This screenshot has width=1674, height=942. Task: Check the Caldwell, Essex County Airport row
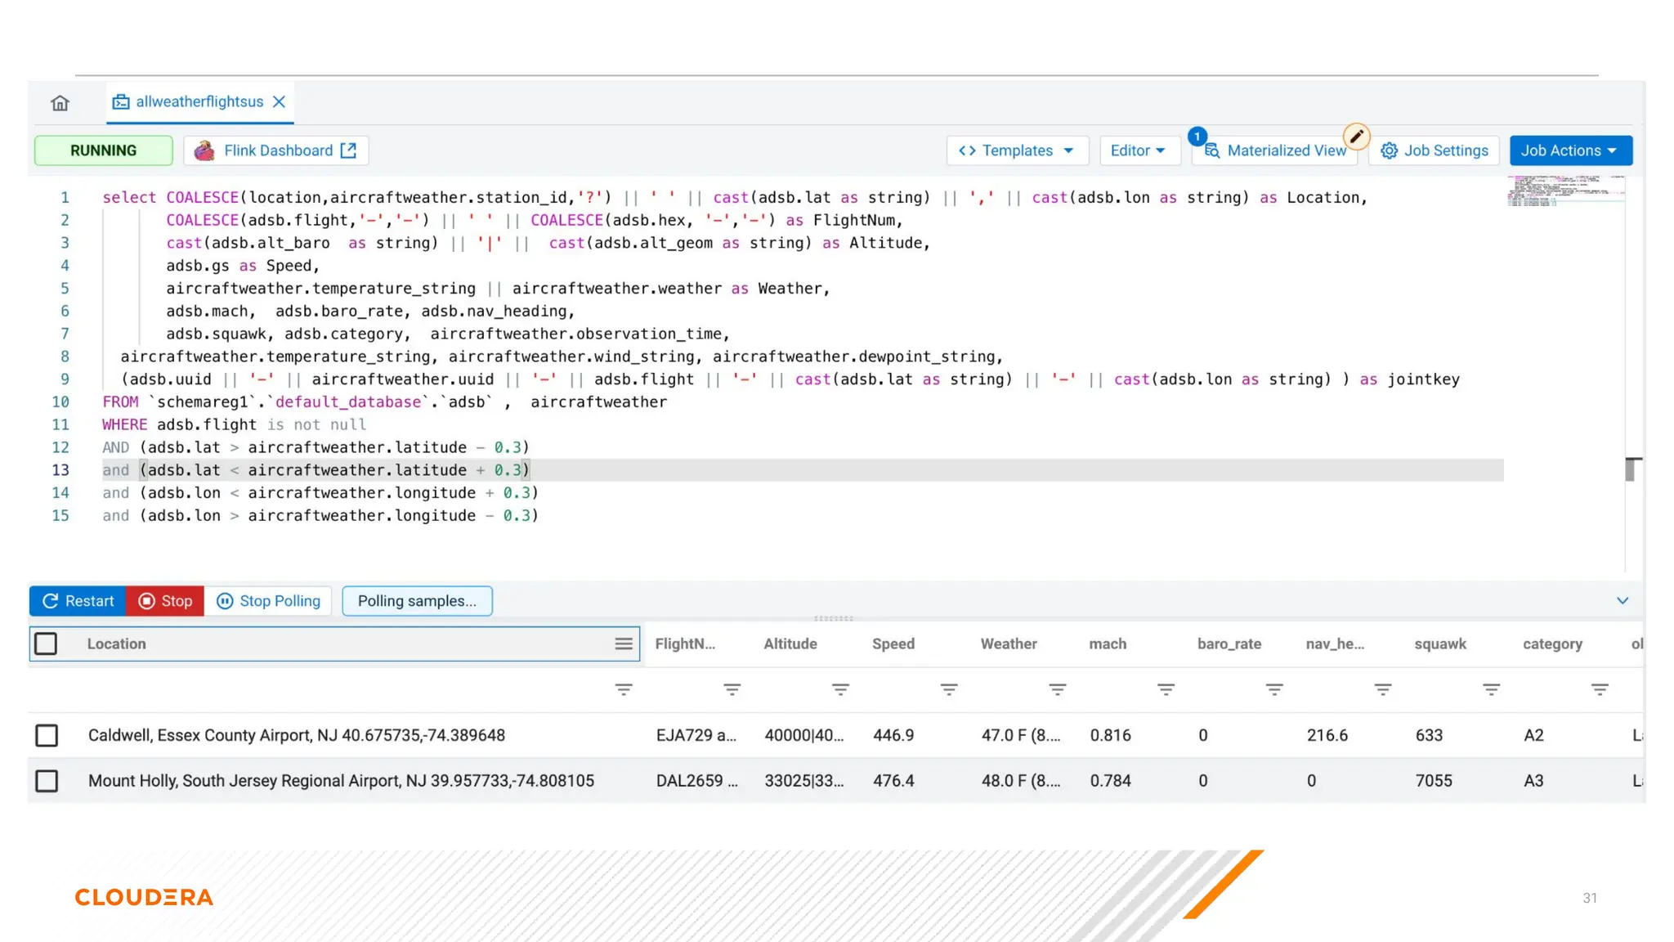47,735
